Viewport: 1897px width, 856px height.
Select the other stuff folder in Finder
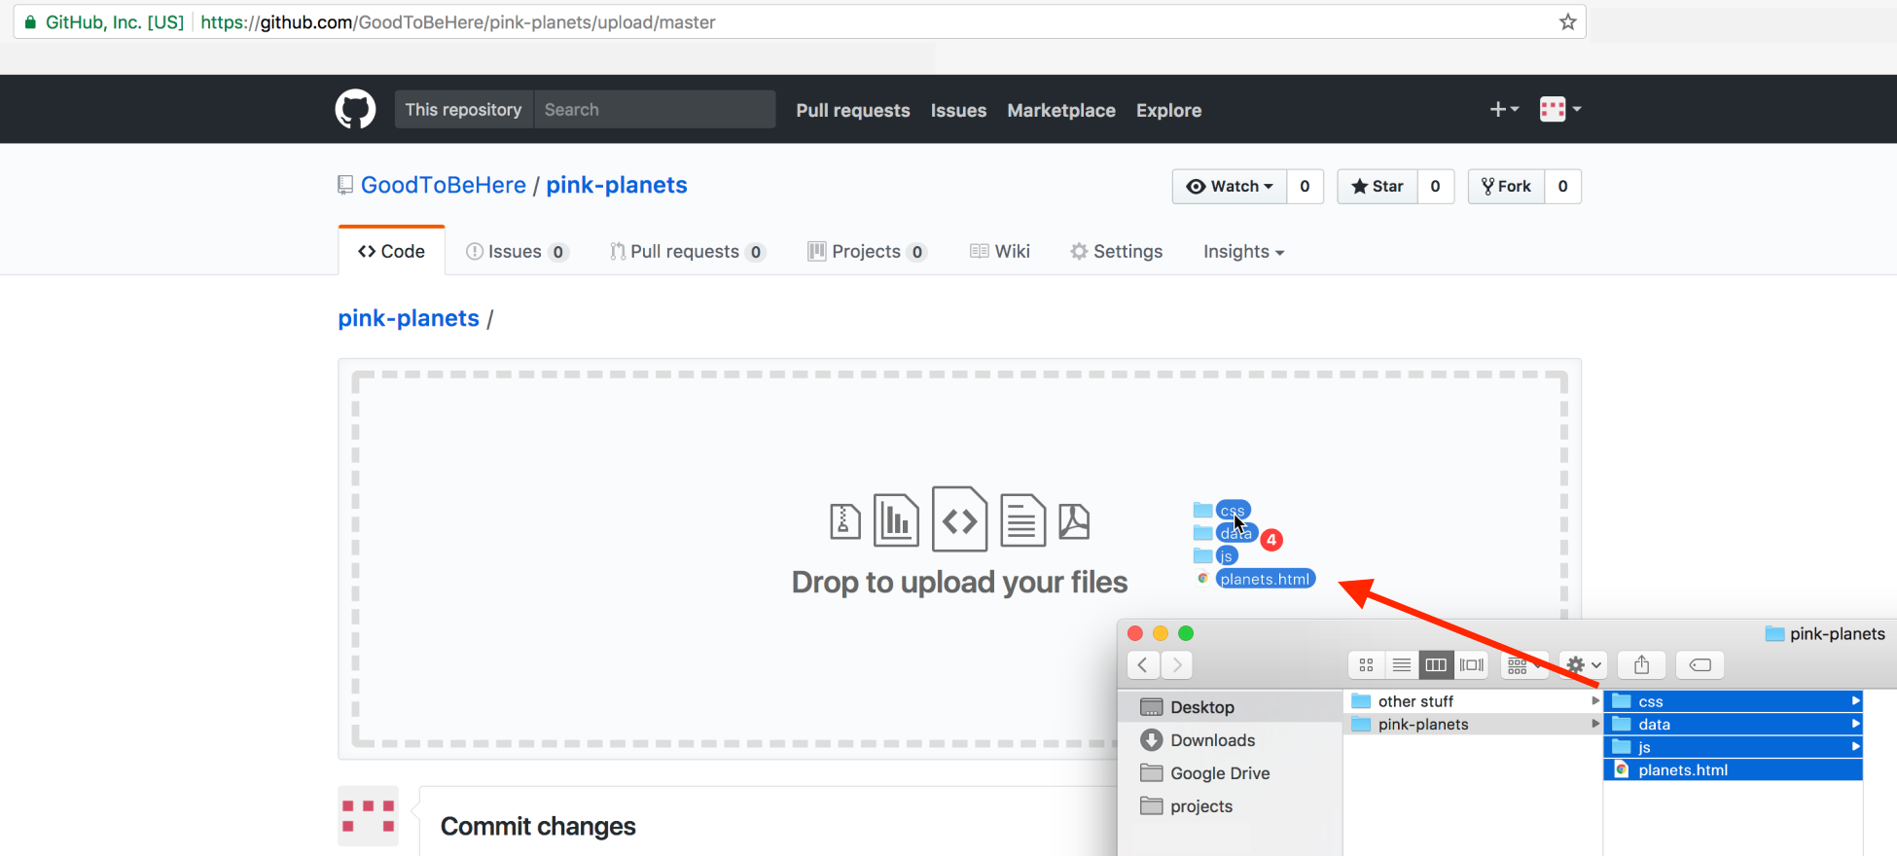1472,701
